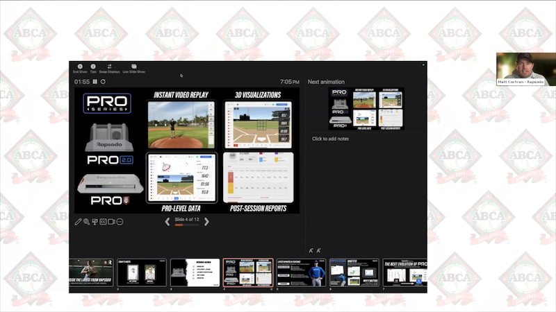556x312 pixels.
Task: Select the pen annotation tool
Action: (x=78, y=222)
